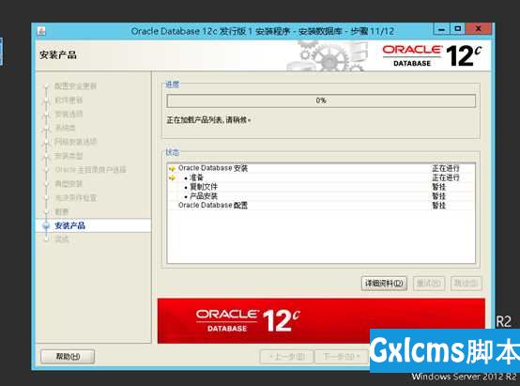Click the 上一步(B) back button
Screen dimensions: 520x386
point(286,357)
